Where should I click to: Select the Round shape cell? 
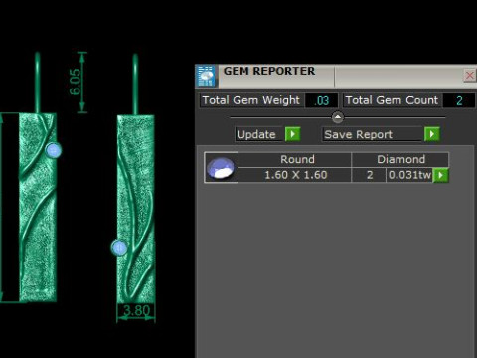(295, 159)
